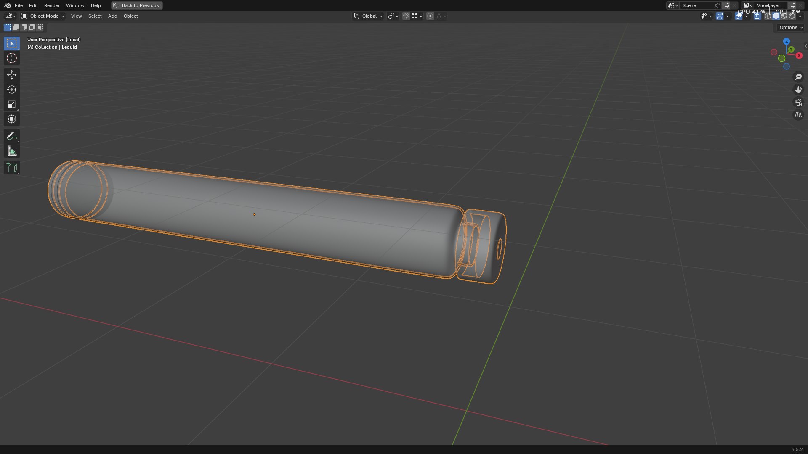Select the Move tool
This screenshot has height=454, width=808.
[x=12, y=75]
